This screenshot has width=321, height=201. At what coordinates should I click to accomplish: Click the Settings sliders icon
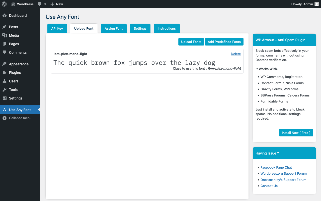click(x=5, y=98)
